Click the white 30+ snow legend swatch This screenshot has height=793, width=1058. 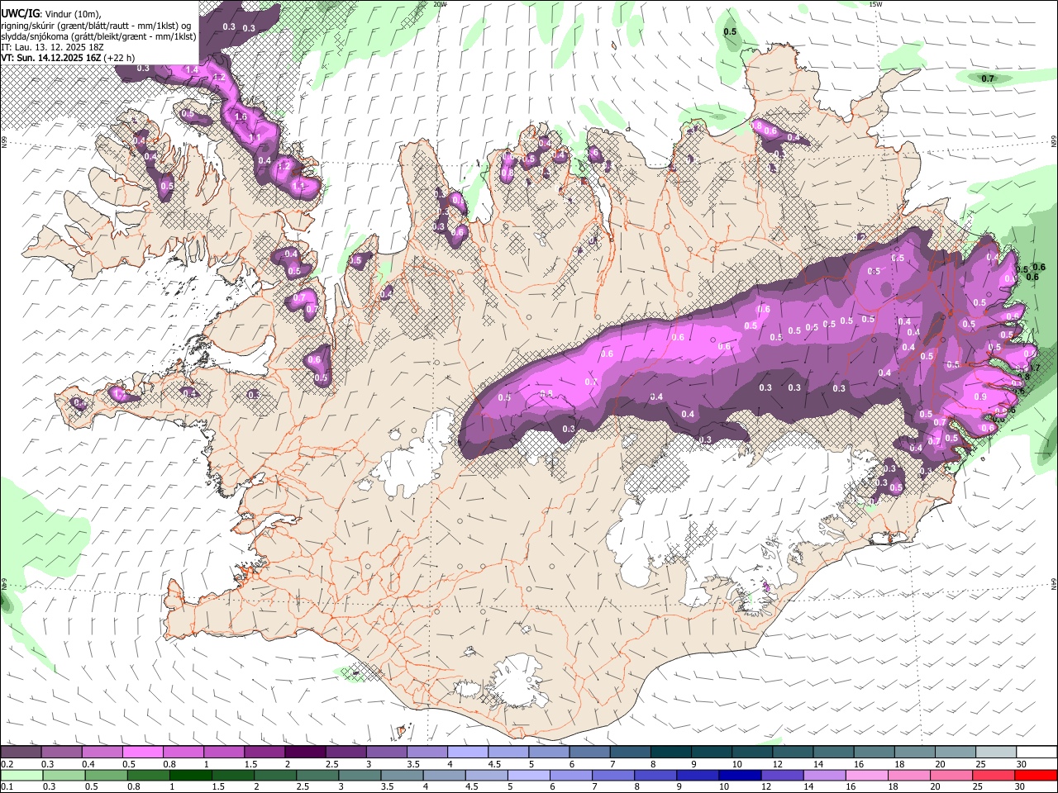(1037, 753)
